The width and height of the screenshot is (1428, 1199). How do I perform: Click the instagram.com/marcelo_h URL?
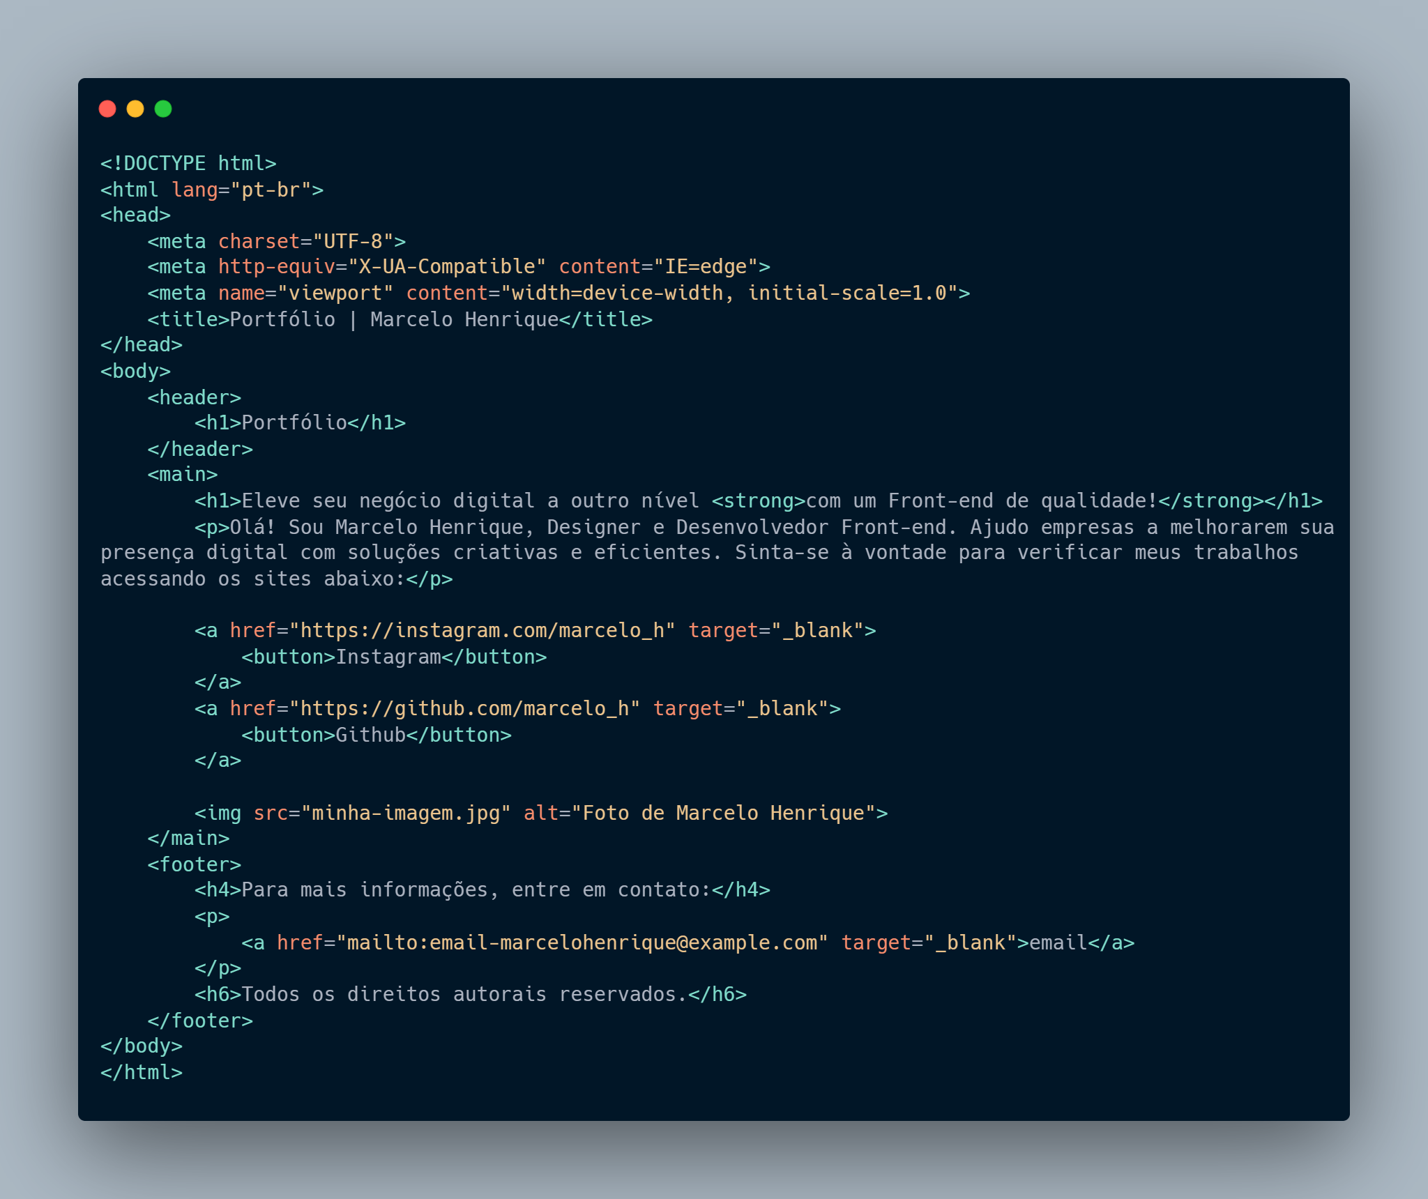[x=483, y=631]
